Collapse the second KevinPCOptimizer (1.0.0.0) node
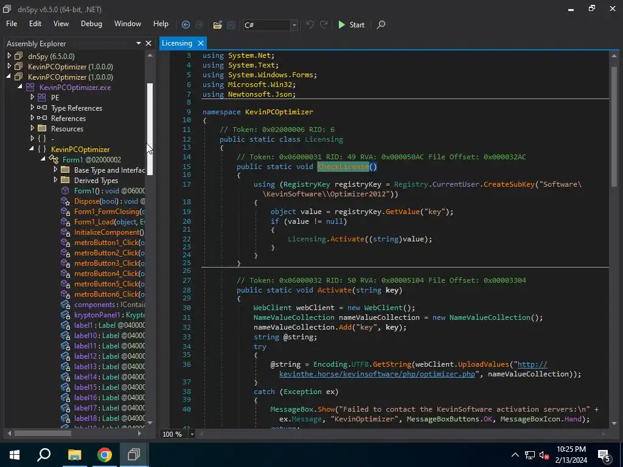 click(9, 77)
